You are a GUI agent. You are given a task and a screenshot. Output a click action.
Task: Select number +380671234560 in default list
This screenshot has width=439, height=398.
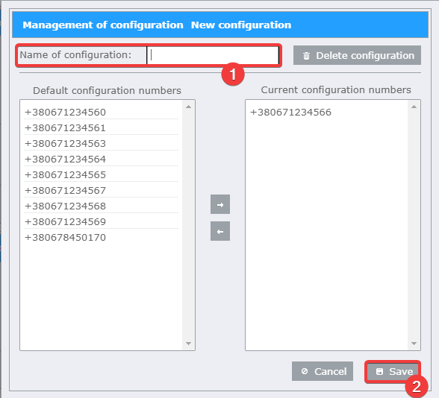(101, 112)
